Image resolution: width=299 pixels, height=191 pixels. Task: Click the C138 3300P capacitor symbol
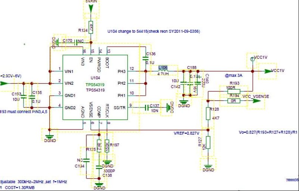click(x=99, y=167)
